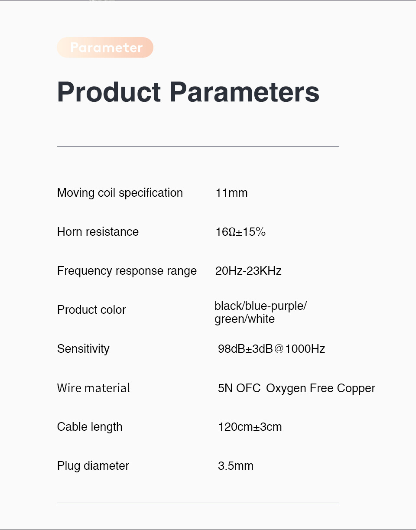
Task: Click the divider line under Plug diameter
Action: pyautogui.click(x=198, y=503)
